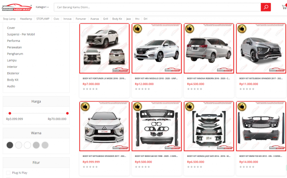Open the shopping cart icon
The height and width of the screenshot is (178, 287).
click(284, 7)
